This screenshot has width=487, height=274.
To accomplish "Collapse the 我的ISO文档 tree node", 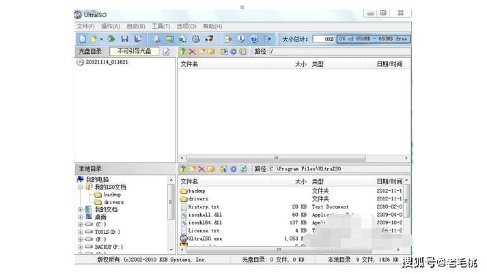I will (81, 187).
